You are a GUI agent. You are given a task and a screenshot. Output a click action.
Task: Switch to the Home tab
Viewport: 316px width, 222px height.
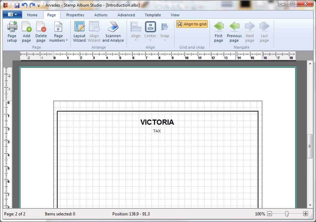point(32,15)
